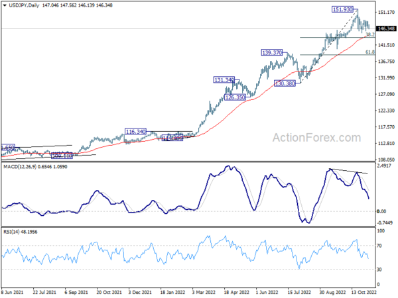Select the 146.348 current price tag
Screen dimensions: 398x298
coord(386,29)
